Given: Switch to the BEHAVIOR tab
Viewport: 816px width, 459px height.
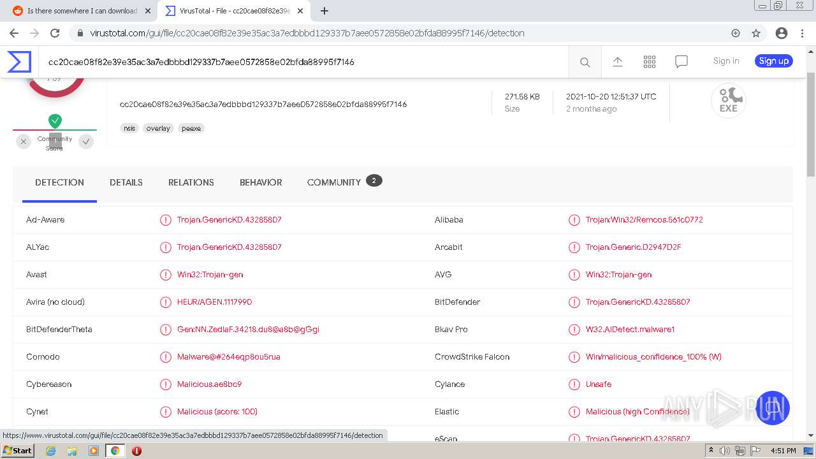Looking at the screenshot, I should coord(261,182).
